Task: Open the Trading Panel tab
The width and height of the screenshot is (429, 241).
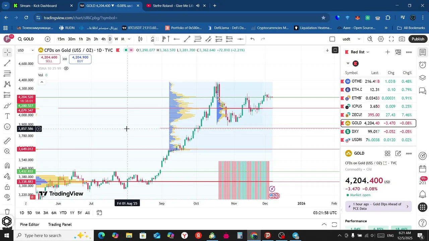Action: point(60,225)
